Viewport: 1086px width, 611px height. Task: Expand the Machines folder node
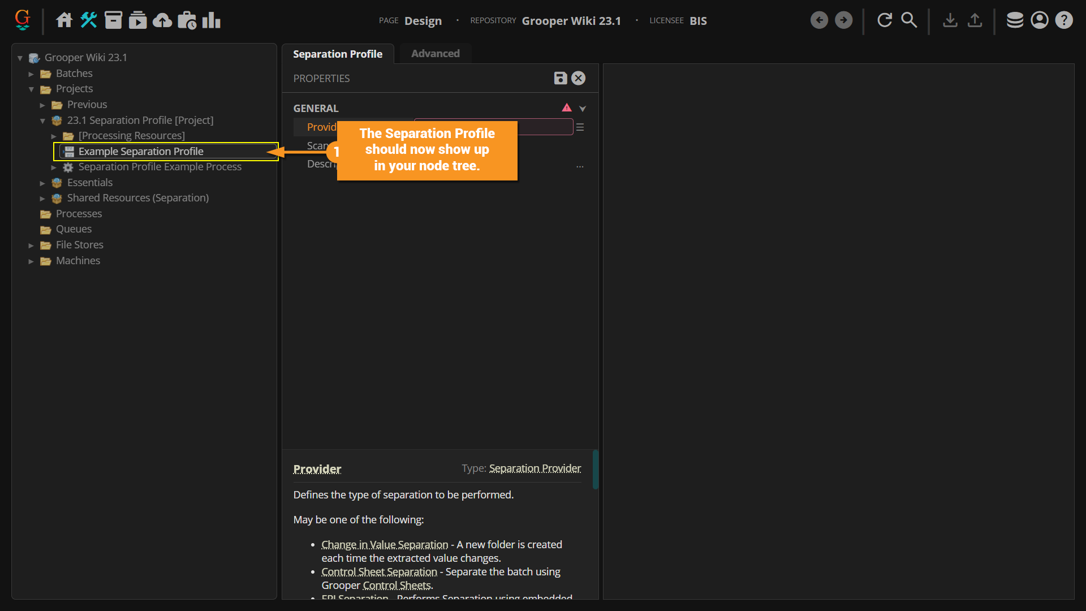coord(31,261)
